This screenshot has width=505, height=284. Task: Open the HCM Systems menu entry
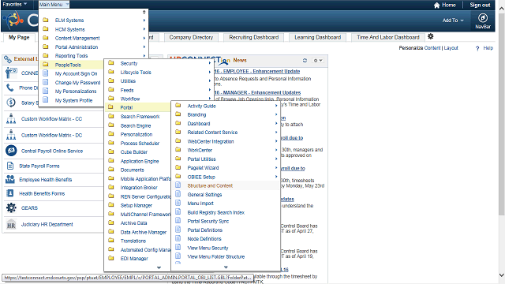click(69, 30)
